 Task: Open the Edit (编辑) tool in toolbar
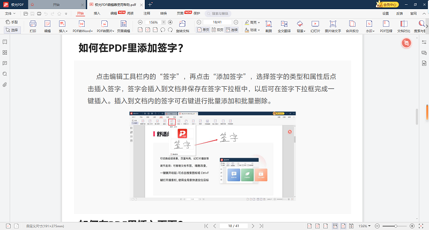click(x=47, y=26)
